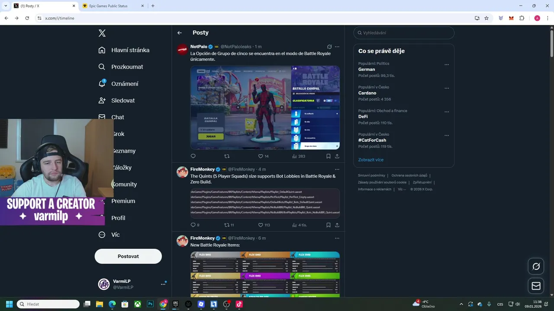Open a new browser tab
The height and width of the screenshot is (311, 554).
tap(153, 6)
